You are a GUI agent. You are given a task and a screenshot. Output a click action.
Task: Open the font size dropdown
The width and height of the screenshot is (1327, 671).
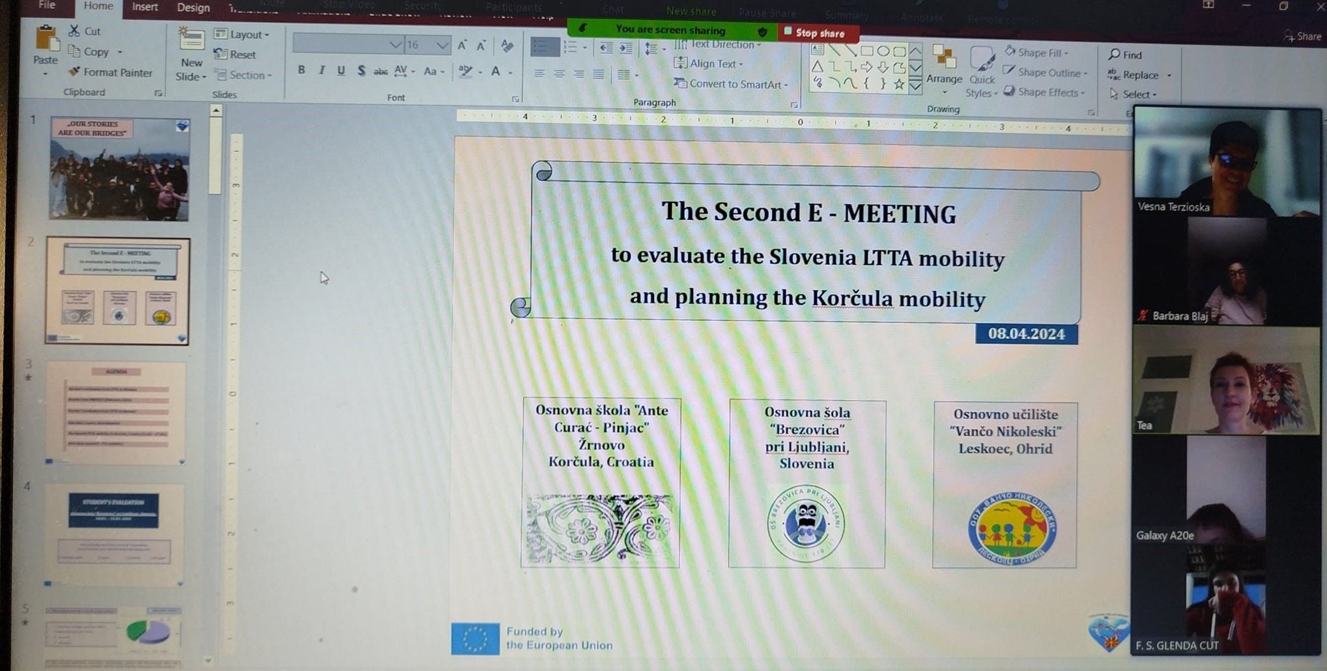[442, 45]
